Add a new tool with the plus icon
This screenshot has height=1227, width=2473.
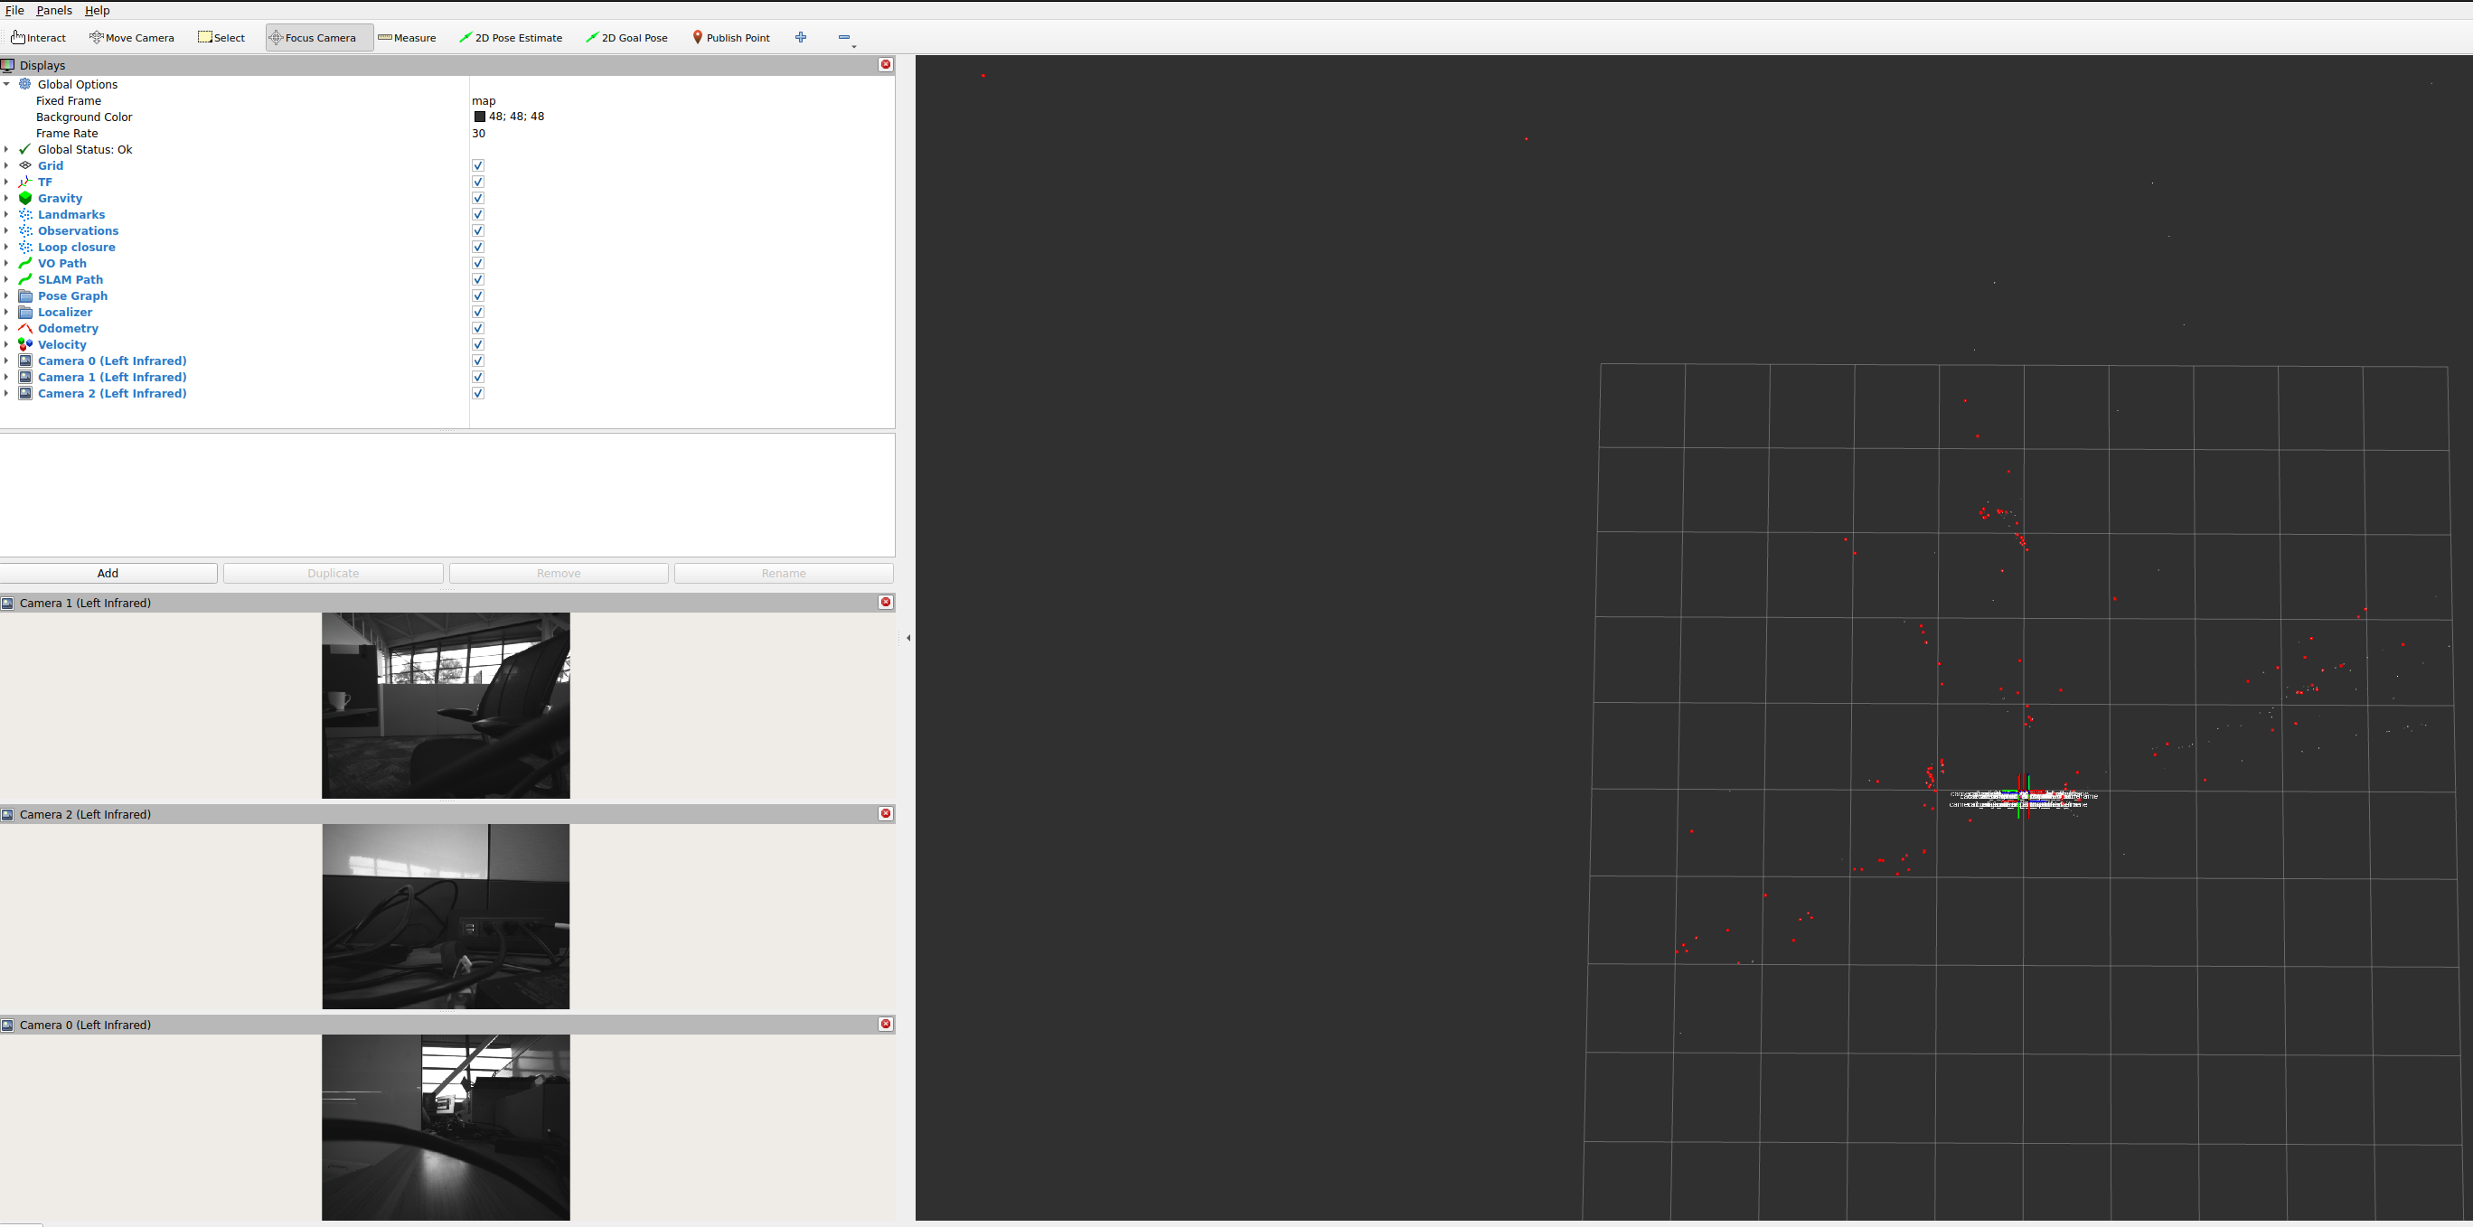[x=801, y=37]
